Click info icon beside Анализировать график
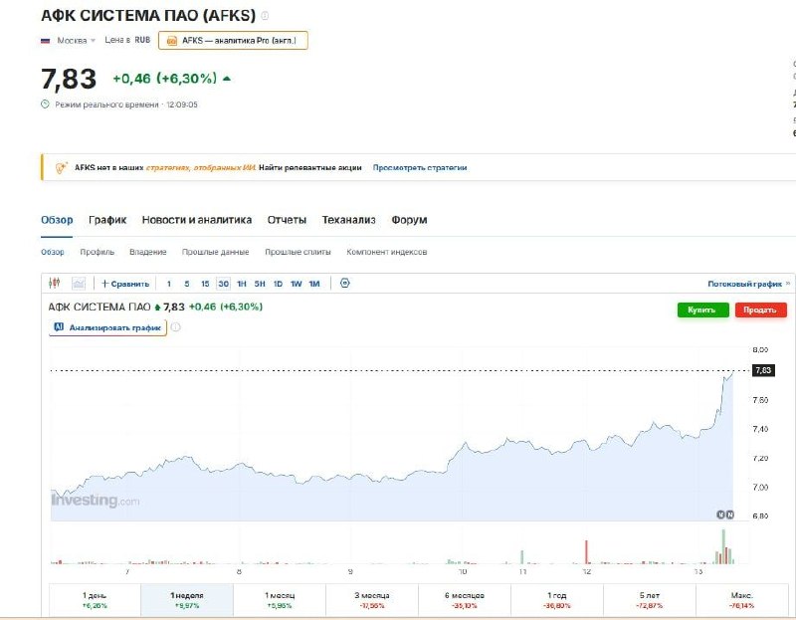 176,327
